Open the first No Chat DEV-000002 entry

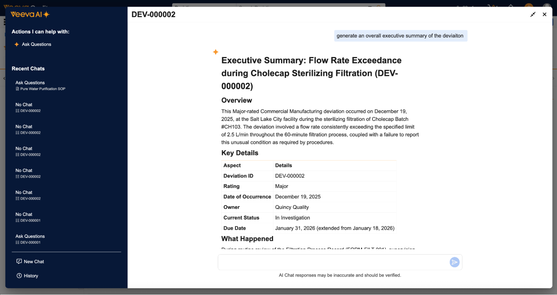(x=28, y=107)
